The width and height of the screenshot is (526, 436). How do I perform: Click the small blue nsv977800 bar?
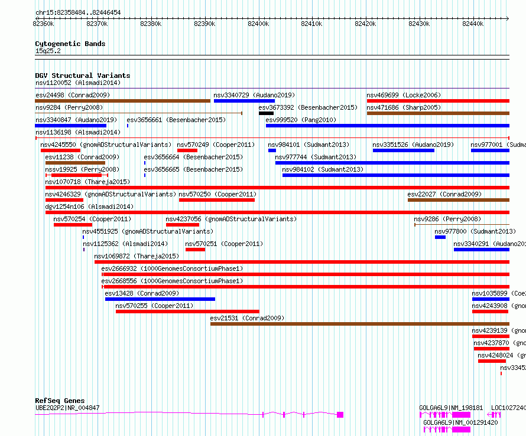(440, 237)
